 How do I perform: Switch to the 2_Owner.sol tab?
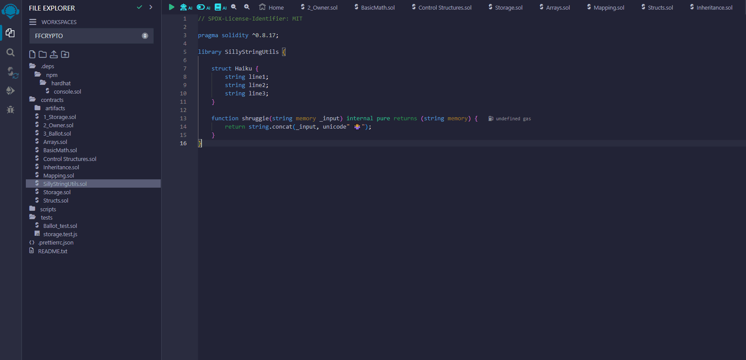pyautogui.click(x=319, y=7)
